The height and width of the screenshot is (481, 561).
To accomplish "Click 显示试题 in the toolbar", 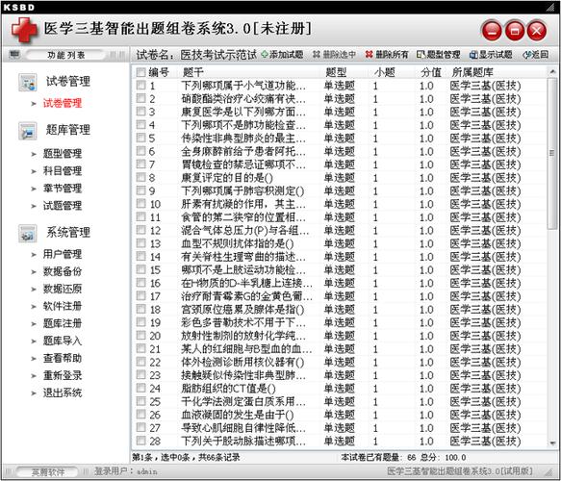I will tap(491, 55).
